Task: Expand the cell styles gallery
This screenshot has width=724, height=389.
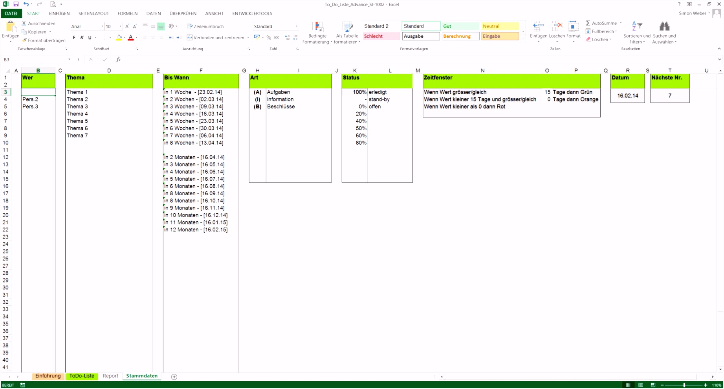Action: [523, 39]
